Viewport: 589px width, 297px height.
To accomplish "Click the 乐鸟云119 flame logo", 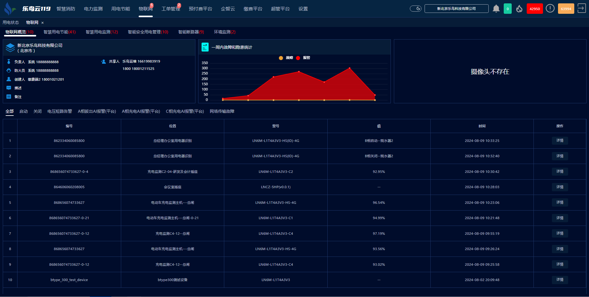I will 10,9.
